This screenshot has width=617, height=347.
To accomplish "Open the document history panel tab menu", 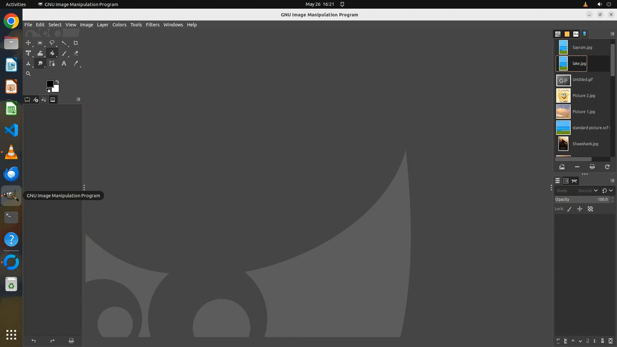I will (x=612, y=34).
